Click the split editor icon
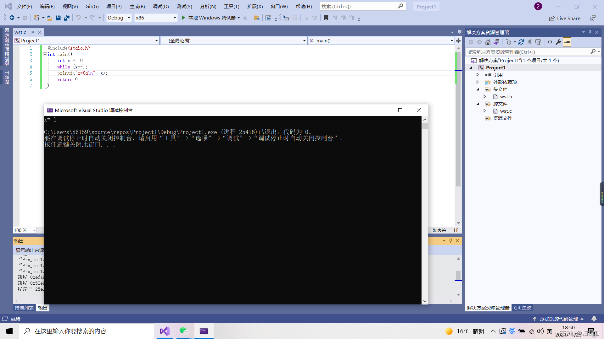This screenshot has height=339, width=604. (x=458, y=41)
